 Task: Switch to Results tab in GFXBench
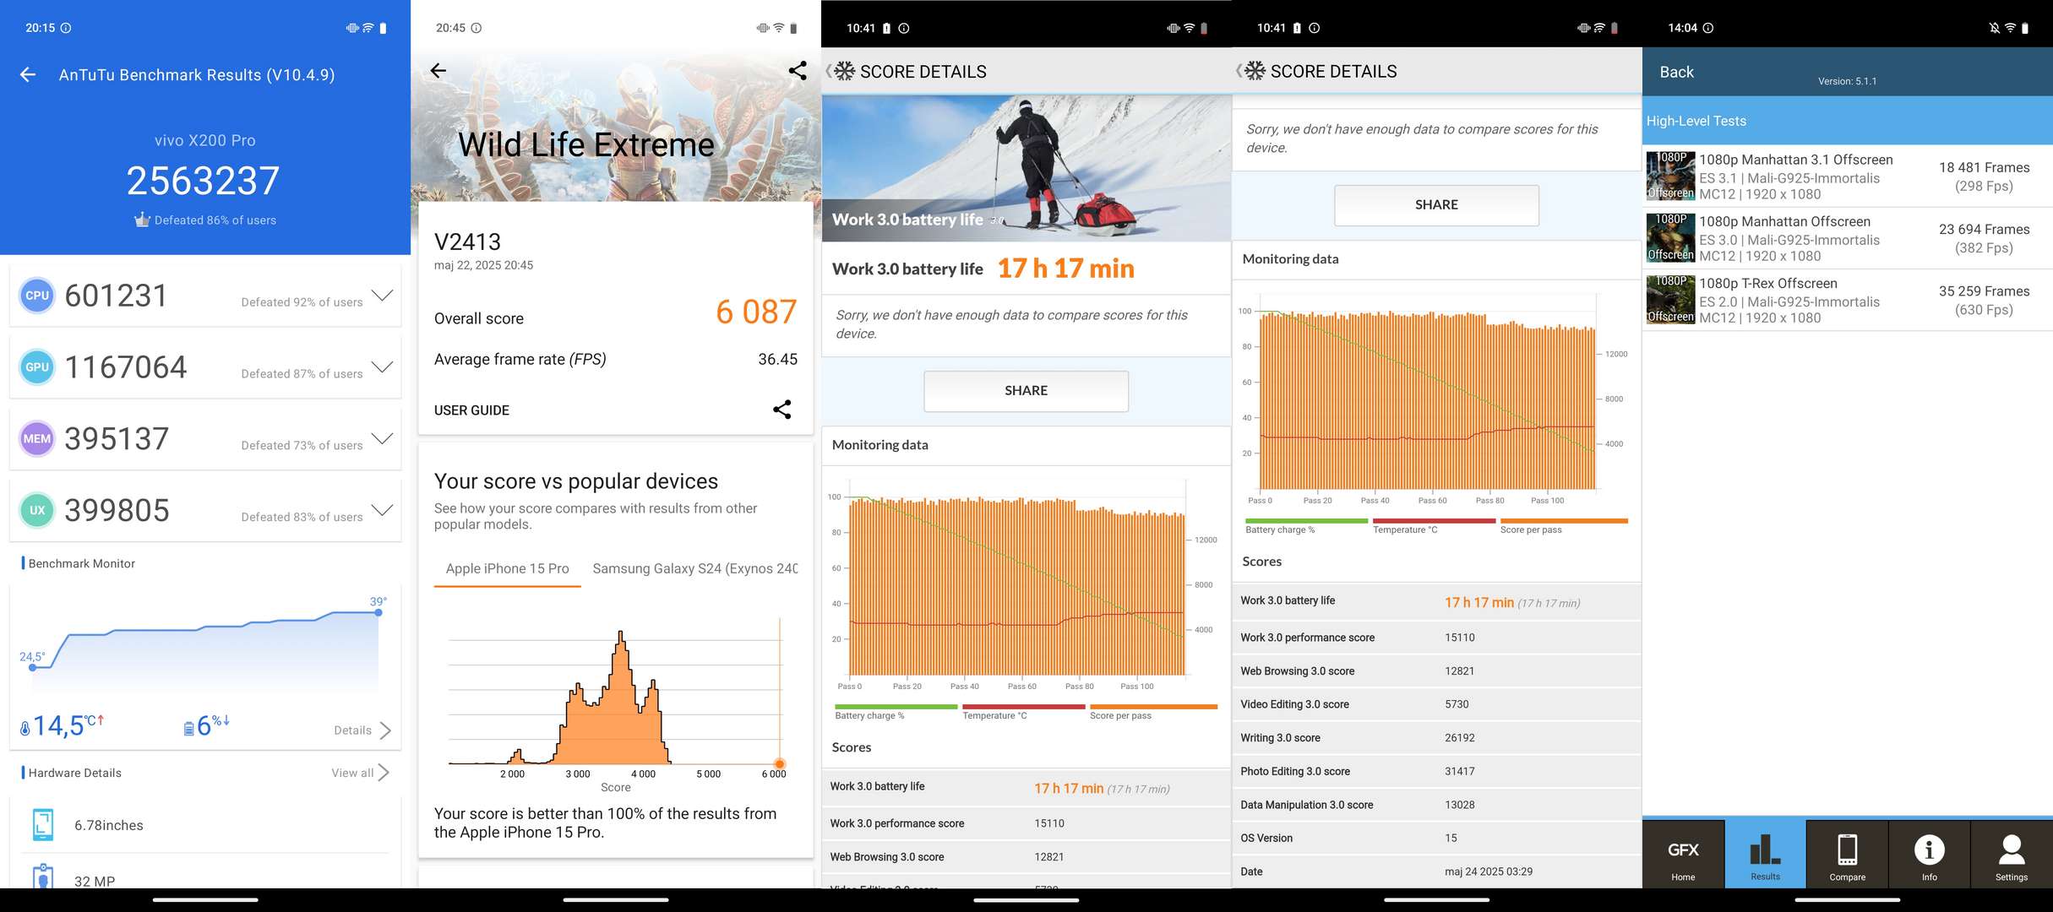[x=1765, y=855]
